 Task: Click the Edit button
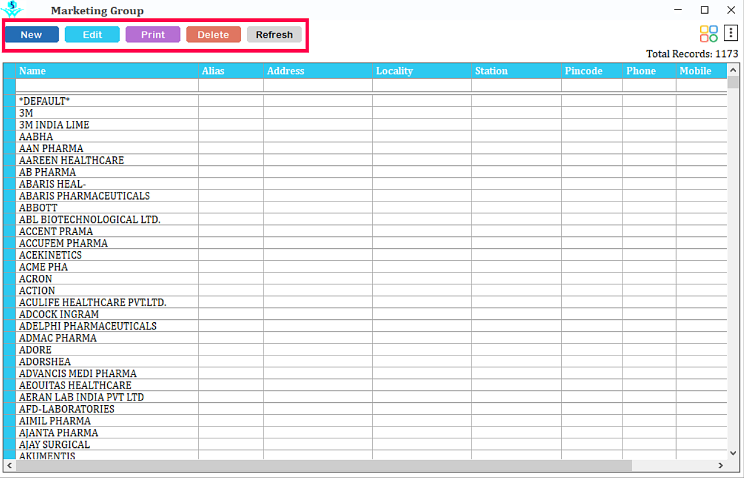(92, 34)
